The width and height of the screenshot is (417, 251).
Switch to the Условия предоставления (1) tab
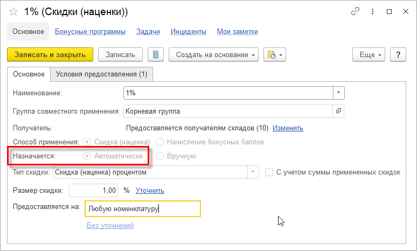(x=101, y=74)
